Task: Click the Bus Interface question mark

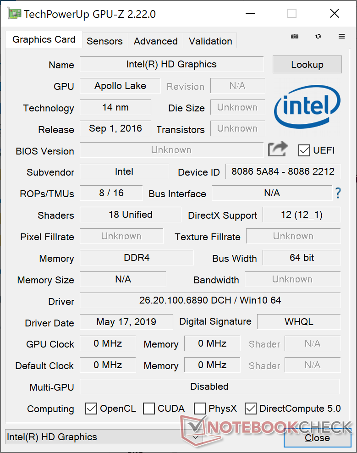Action: click(338, 193)
